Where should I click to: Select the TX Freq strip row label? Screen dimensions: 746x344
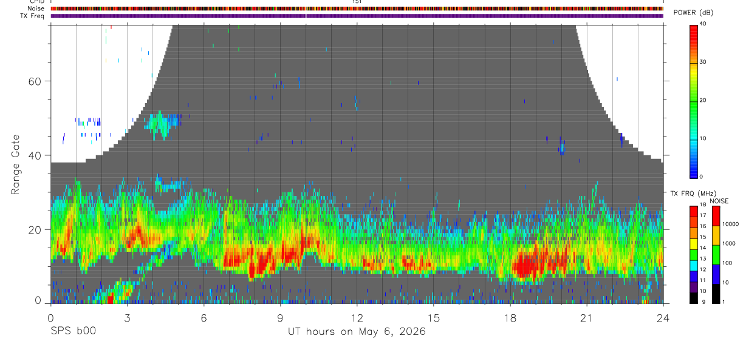tap(33, 16)
